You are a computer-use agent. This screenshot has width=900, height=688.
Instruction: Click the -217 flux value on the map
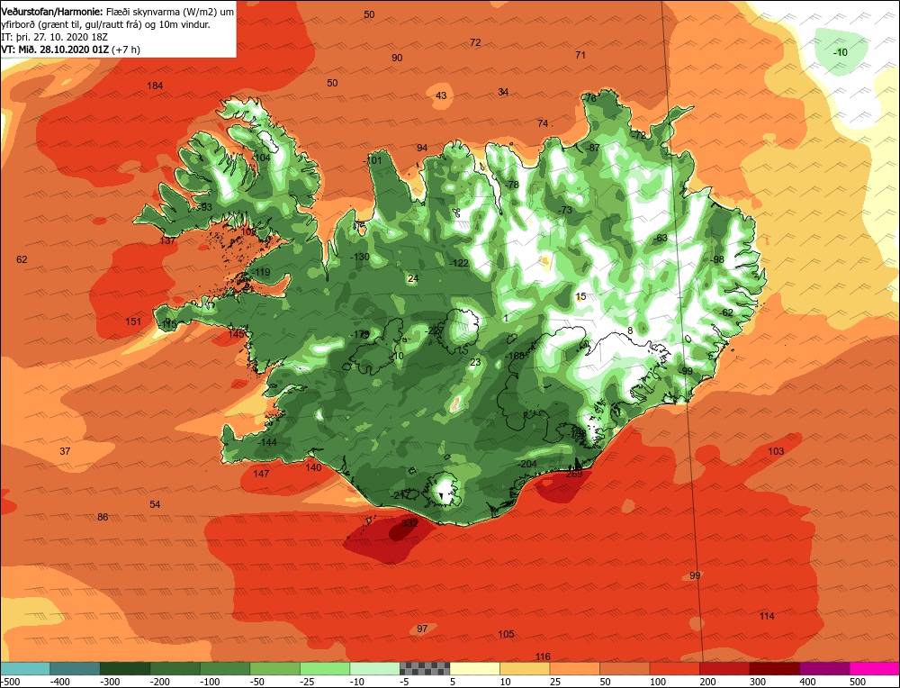click(x=400, y=495)
